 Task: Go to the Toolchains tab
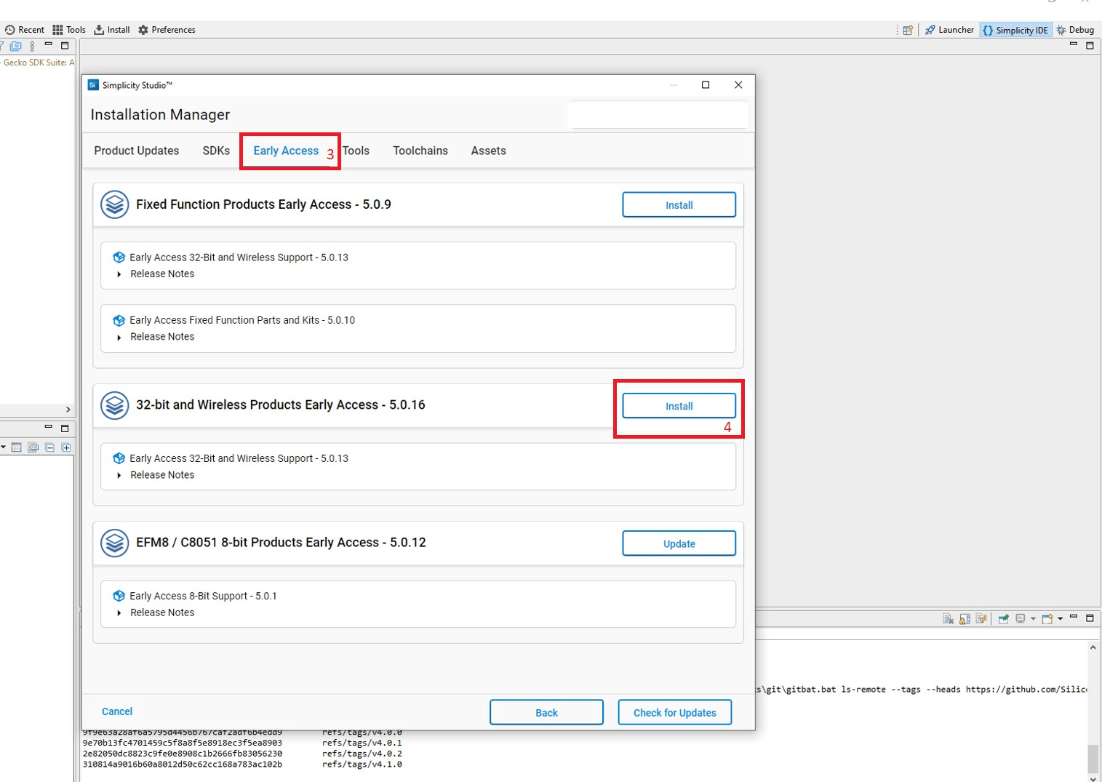point(420,151)
